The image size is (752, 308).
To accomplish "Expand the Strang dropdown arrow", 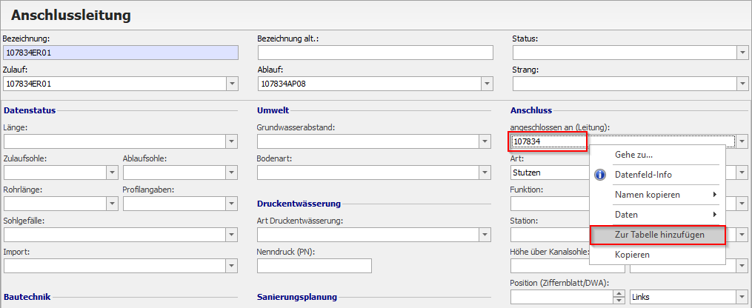I will click(742, 84).
